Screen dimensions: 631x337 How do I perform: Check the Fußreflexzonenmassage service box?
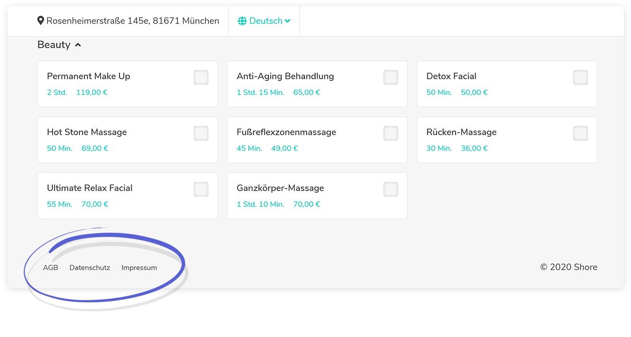click(390, 133)
